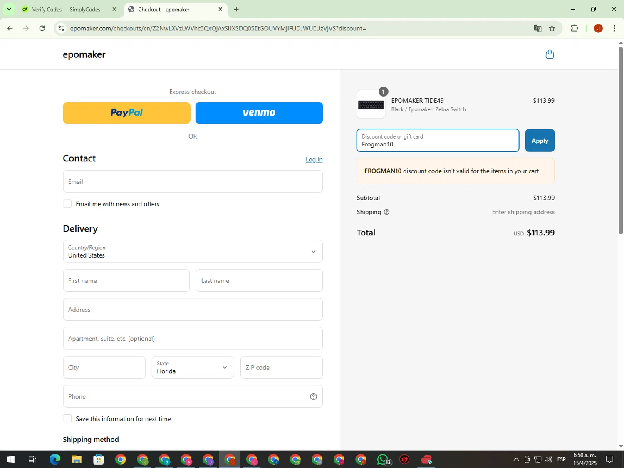Close the Verify Codes SimplyCodes tab
Screen dimensions: 624x468
pyautogui.click(x=114, y=9)
